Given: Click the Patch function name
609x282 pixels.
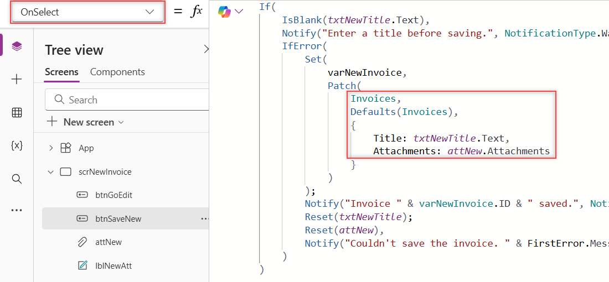Looking at the screenshot, I should 342,85.
